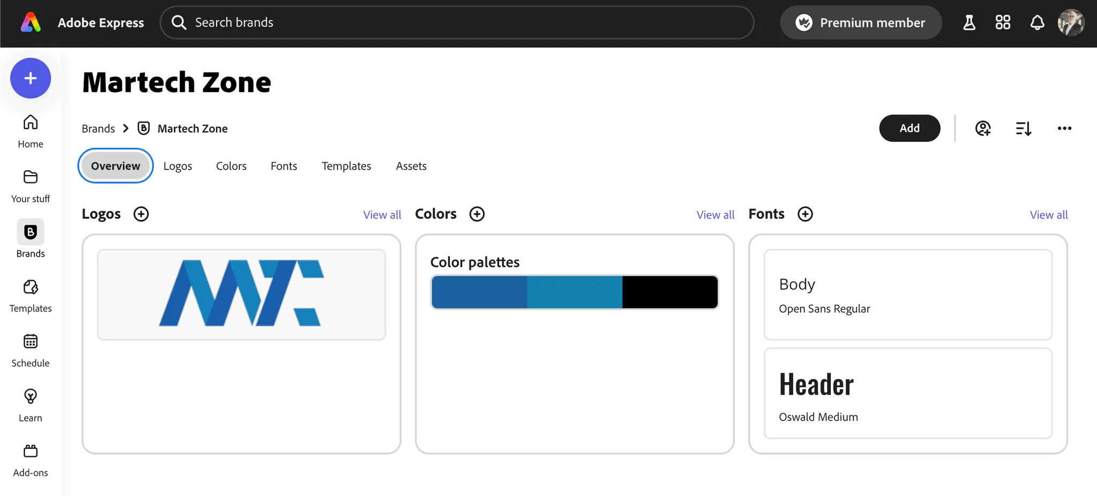This screenshot has width=1097, height=496.
Task: Click View all for Colors
Action: point(716,215)
